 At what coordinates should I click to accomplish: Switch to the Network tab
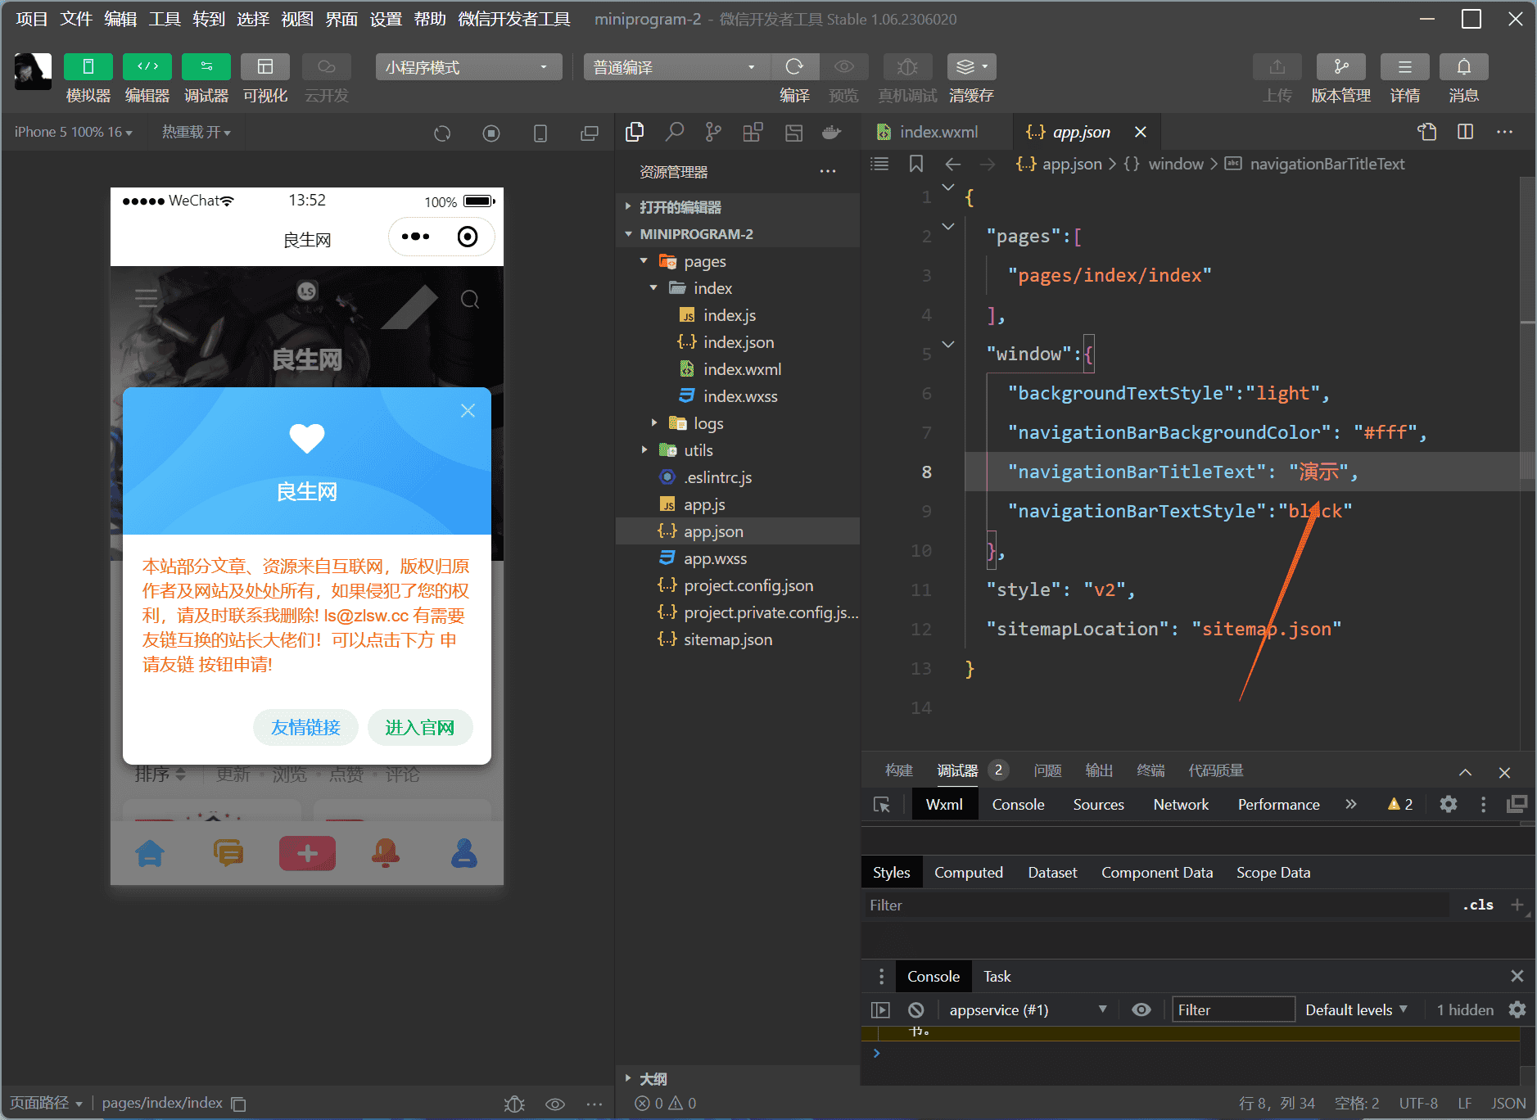tap(1180, 805)
